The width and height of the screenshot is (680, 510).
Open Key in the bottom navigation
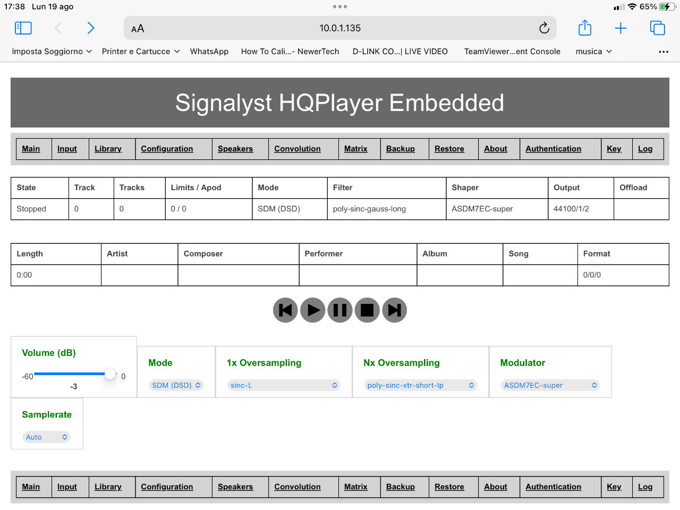coord(614,487)
